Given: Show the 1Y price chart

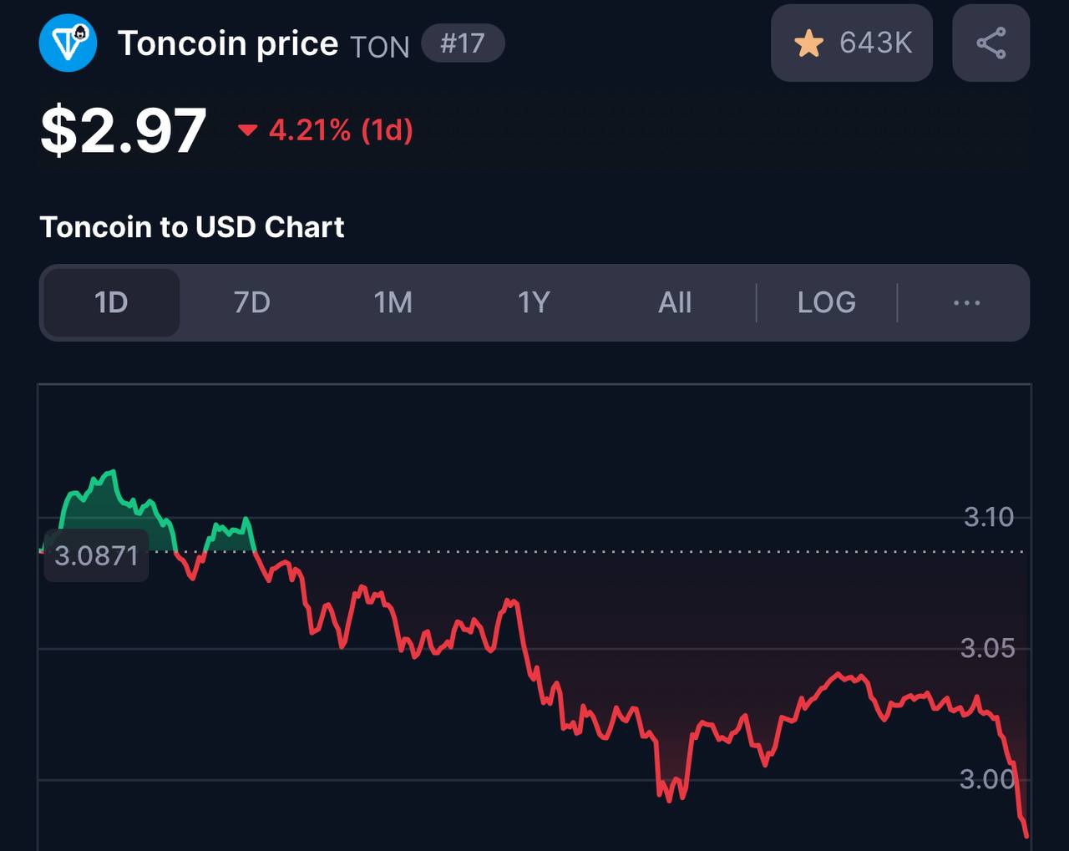Looking at the screenshot, I should click(x=534, y=302).
